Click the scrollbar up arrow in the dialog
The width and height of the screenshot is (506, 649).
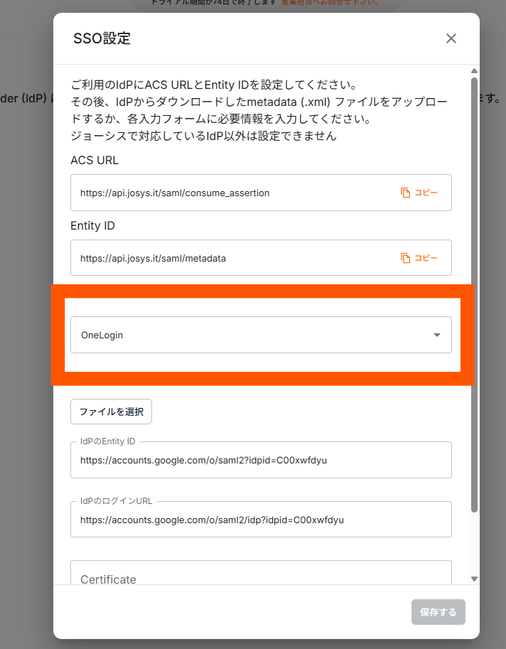click(x=474, y=71)
